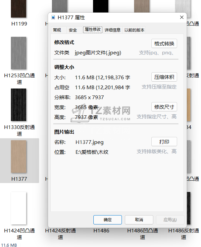
Task: Click the H1377.jpeg name value
Action: click(89, 142)
